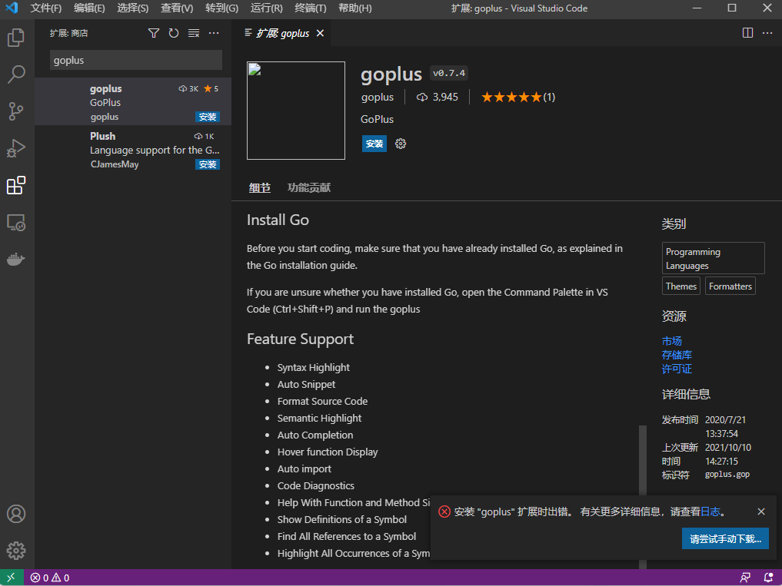Open the 编辑(E) menu
782x586 pixels.
[89, 8]
